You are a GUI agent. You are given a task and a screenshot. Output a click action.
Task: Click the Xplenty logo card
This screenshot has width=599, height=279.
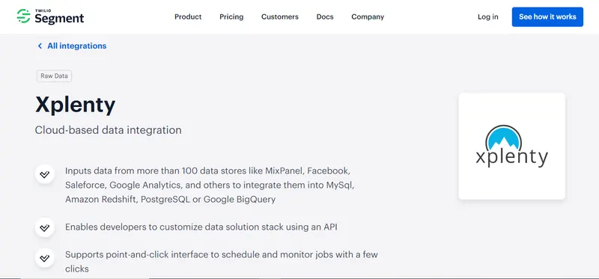pos(511,146)
